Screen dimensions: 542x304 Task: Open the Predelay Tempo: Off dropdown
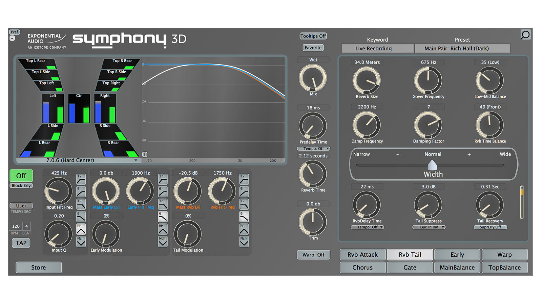coord(314,149)
